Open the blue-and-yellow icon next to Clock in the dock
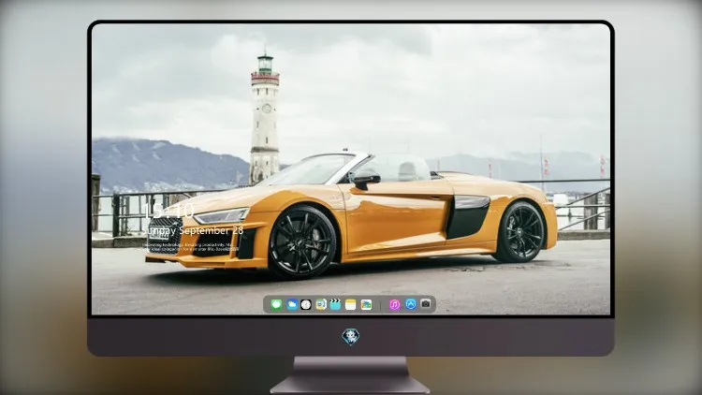The image size is (702, 395). 321,304
